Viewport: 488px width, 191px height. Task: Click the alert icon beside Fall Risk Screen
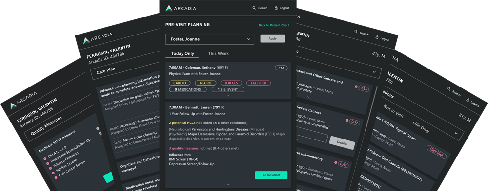[x=53, y=173]
